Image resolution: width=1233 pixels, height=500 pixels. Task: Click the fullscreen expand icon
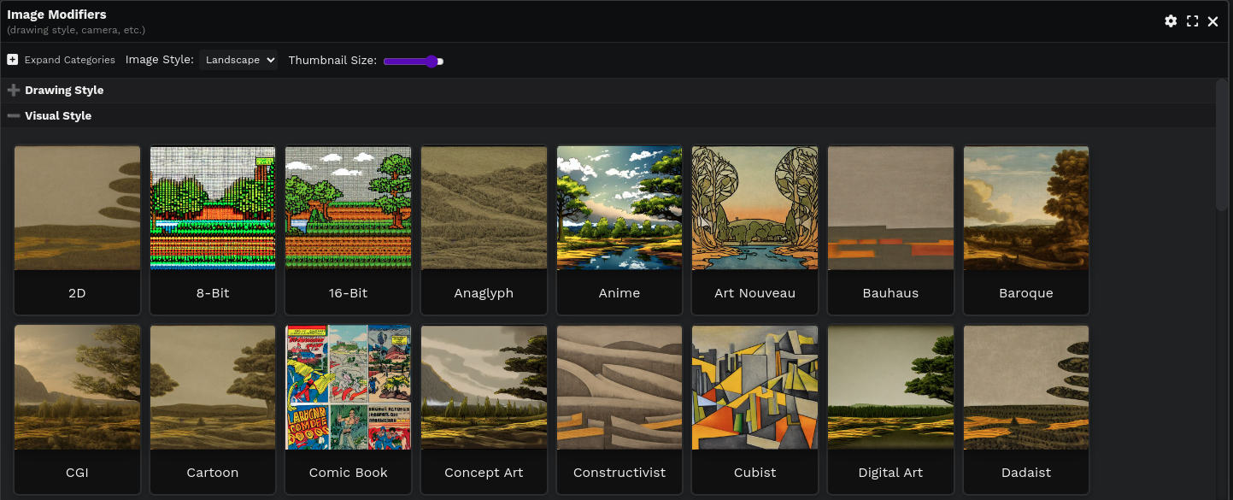1192,21
